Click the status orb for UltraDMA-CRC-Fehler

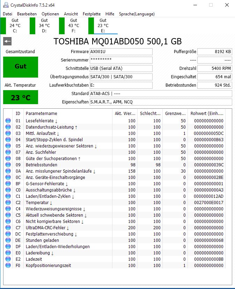pyautogui.click(x=8, y=227)
